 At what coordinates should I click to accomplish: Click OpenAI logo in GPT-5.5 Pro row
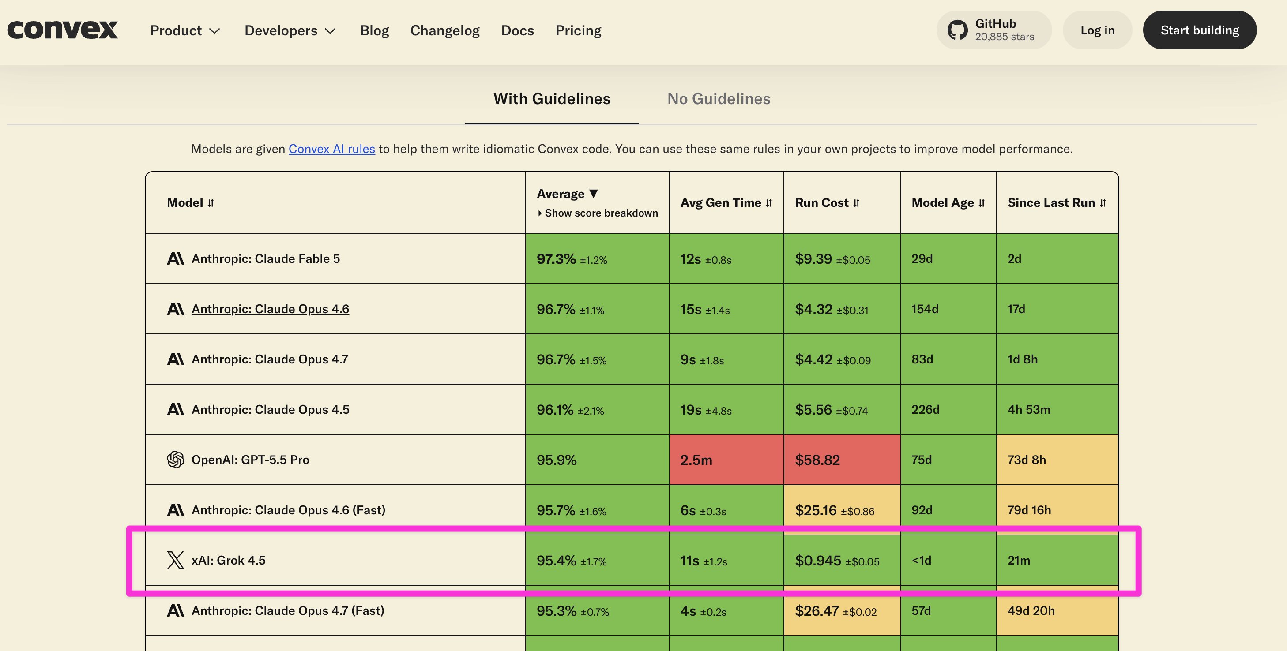(175, 460)
